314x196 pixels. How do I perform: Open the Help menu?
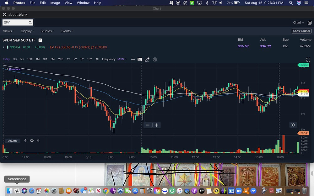[x=98, y=3]
